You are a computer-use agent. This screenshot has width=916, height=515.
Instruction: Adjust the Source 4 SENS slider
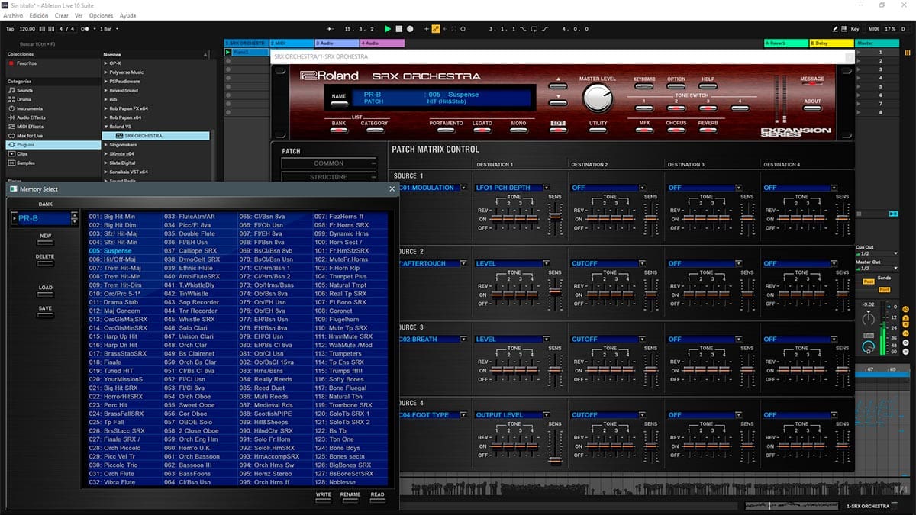point(555,446)
